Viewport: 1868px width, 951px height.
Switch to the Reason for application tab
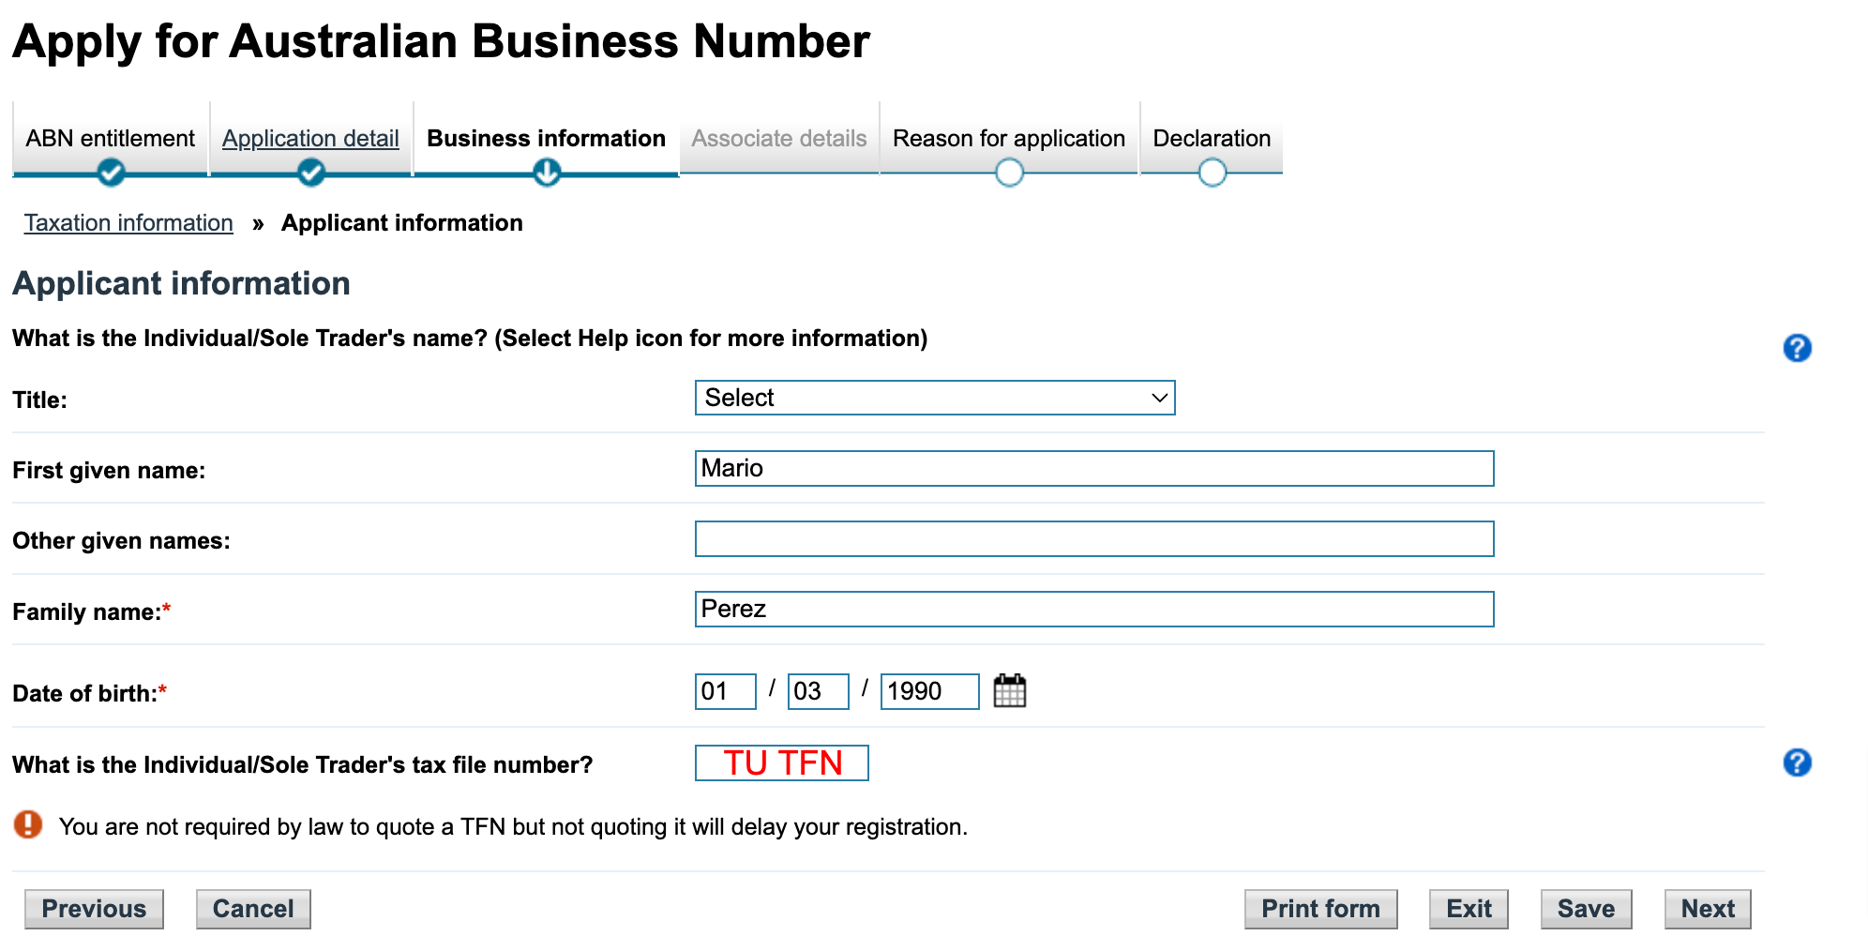[x=1009, y=138]
